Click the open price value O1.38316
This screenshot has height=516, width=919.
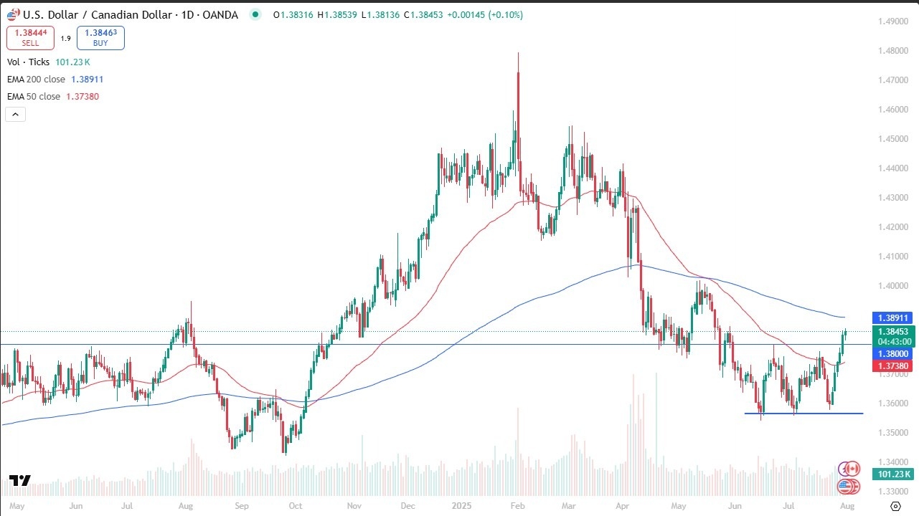294,14
